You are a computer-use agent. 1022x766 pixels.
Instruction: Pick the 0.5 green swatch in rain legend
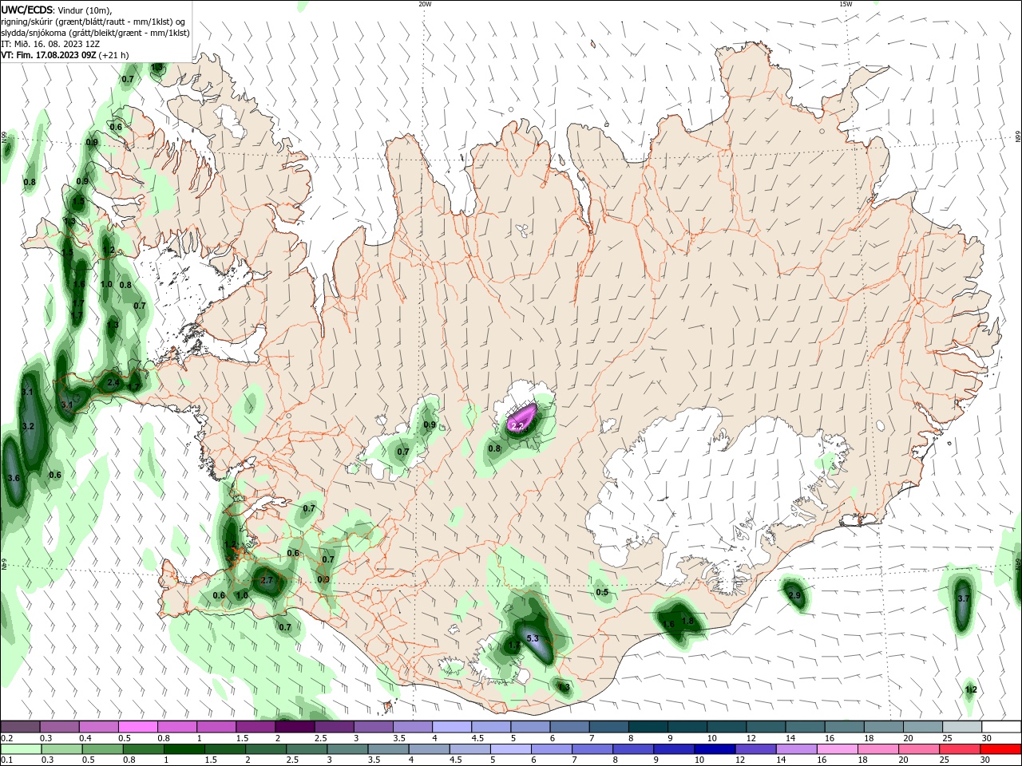(x=102, y=749)
